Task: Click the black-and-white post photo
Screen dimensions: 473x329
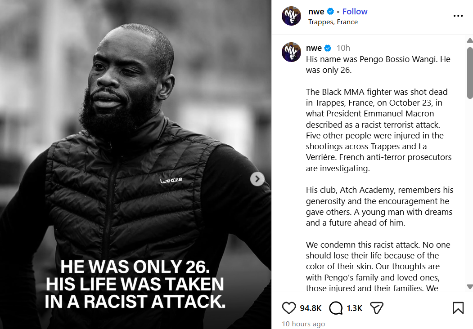Action: (x=135, y=164)
